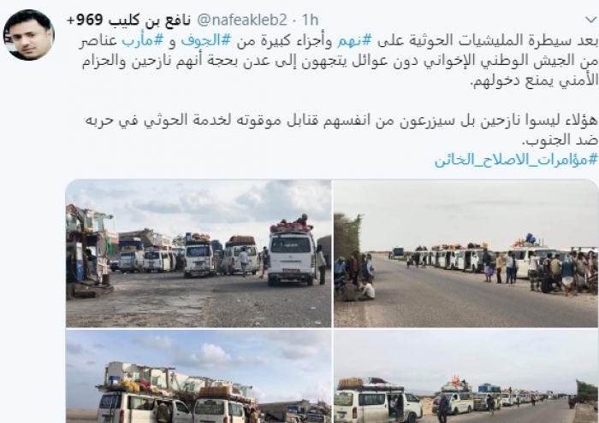This screenshot has height=423, width=599.
Task: Open the tweet via its 1h timestamp
Action: pyautogui.click(x=310, y=21)
